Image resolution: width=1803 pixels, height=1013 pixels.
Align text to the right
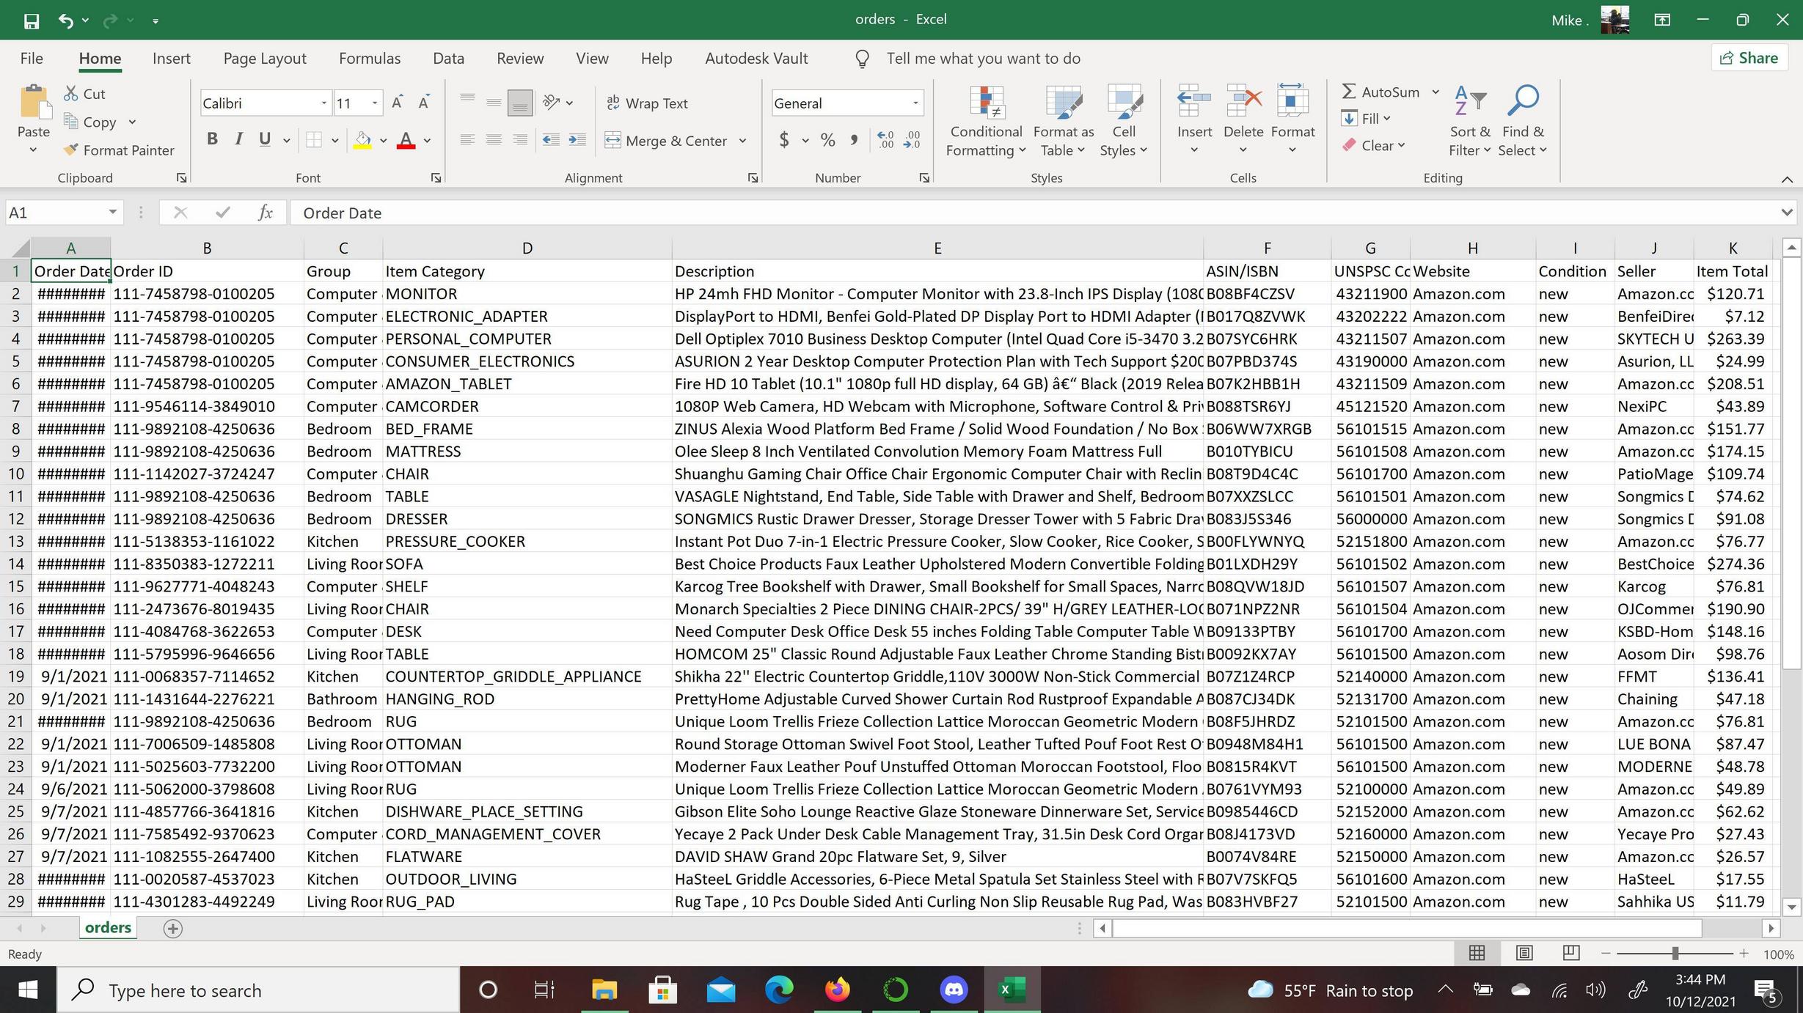tap(520, 140)
